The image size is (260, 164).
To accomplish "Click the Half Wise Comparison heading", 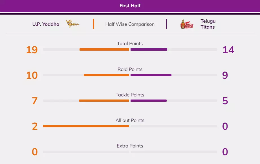I will pos(130,24).
